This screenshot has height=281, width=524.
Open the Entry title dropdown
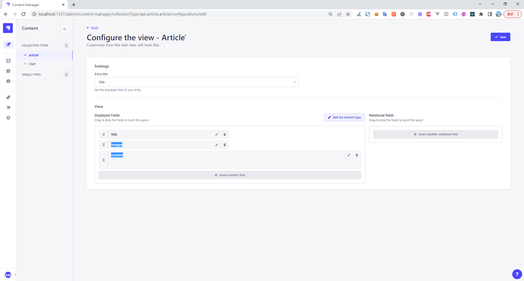(196, 82)
